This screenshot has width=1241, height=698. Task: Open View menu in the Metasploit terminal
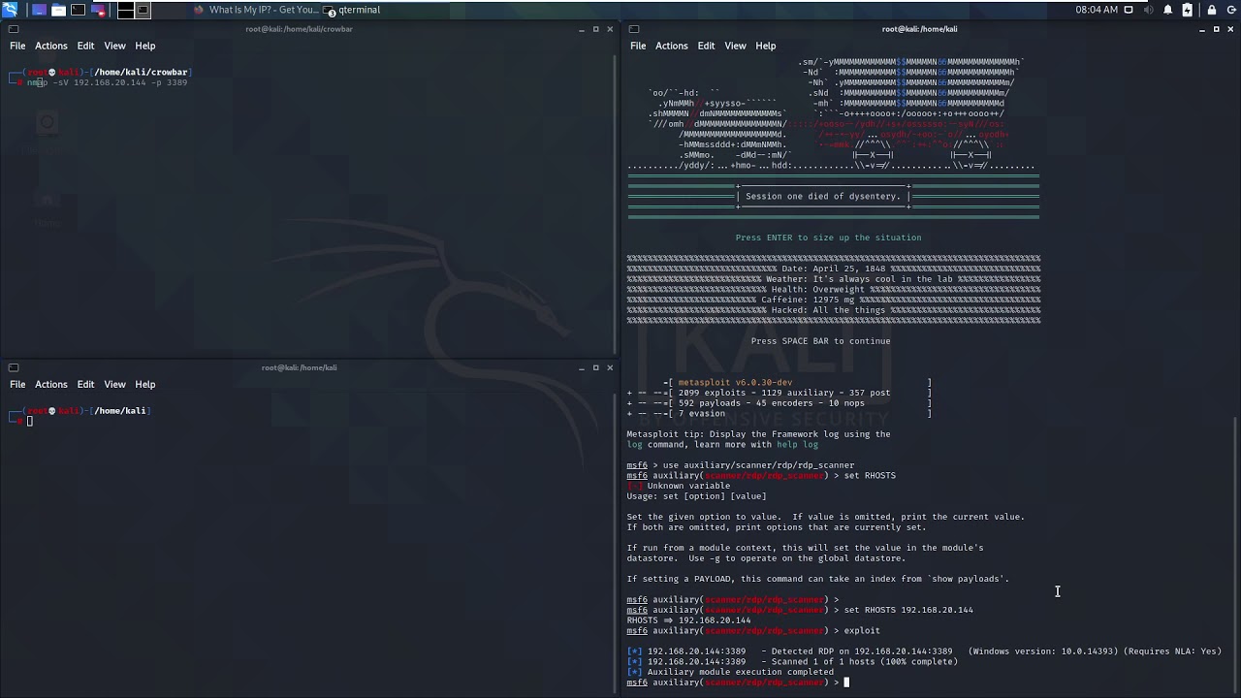pyautogui.click(x=735, y=46)
